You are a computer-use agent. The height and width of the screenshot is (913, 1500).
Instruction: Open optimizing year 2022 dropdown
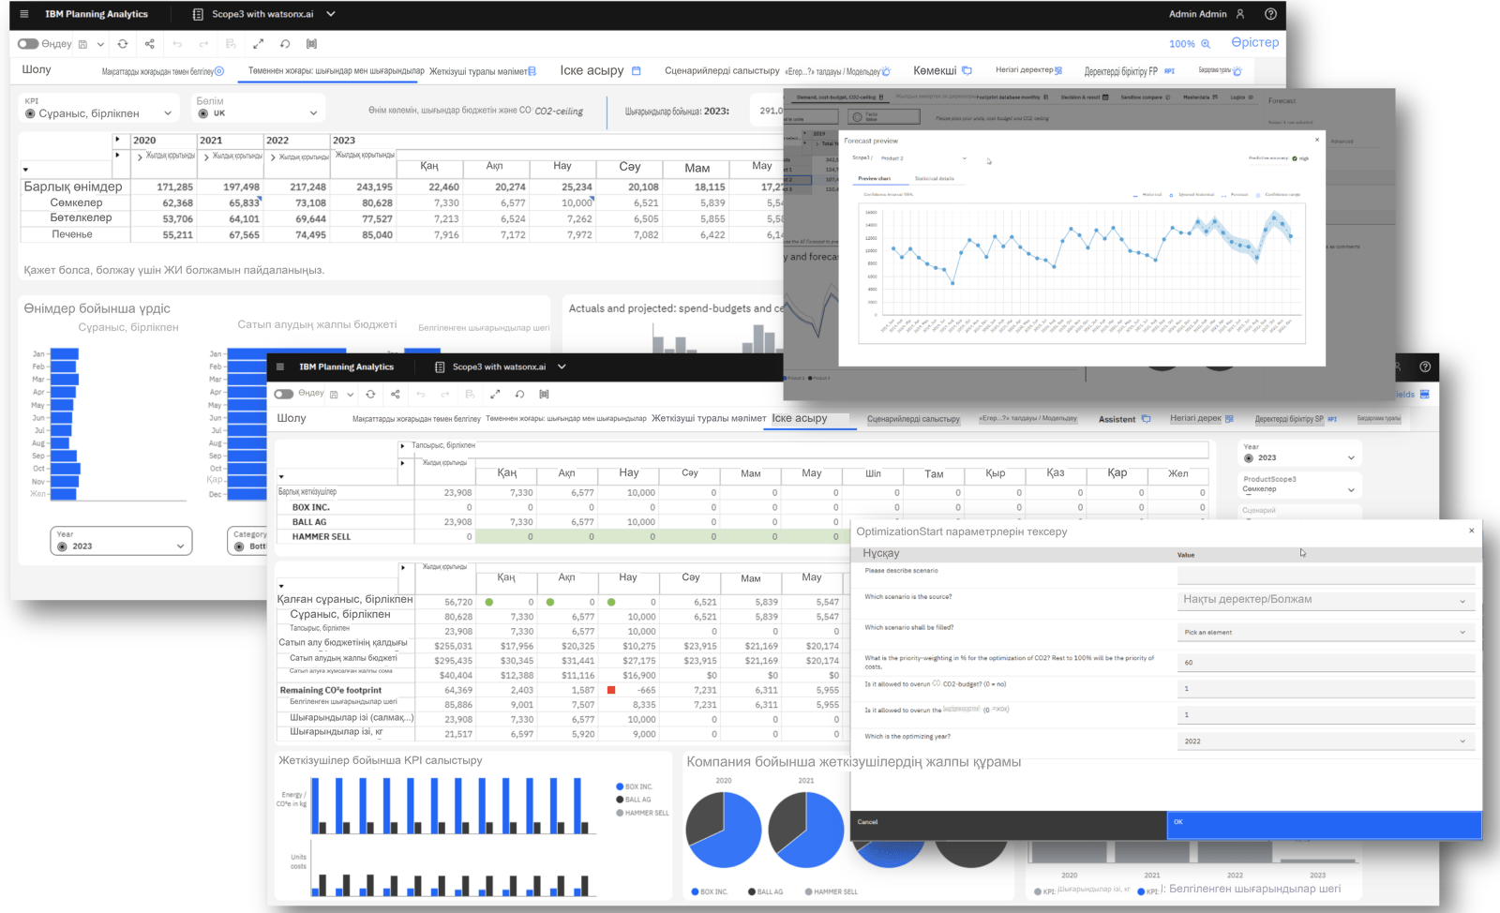[1326, 741]
